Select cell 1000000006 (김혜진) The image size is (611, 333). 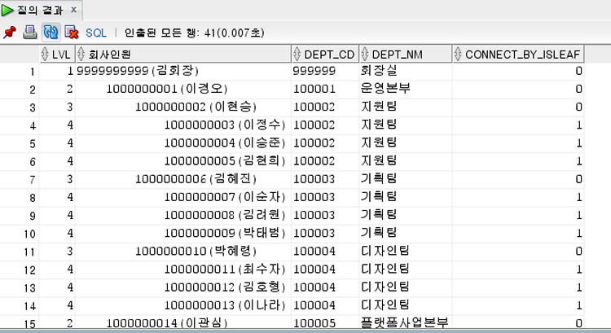click(183, 179)
